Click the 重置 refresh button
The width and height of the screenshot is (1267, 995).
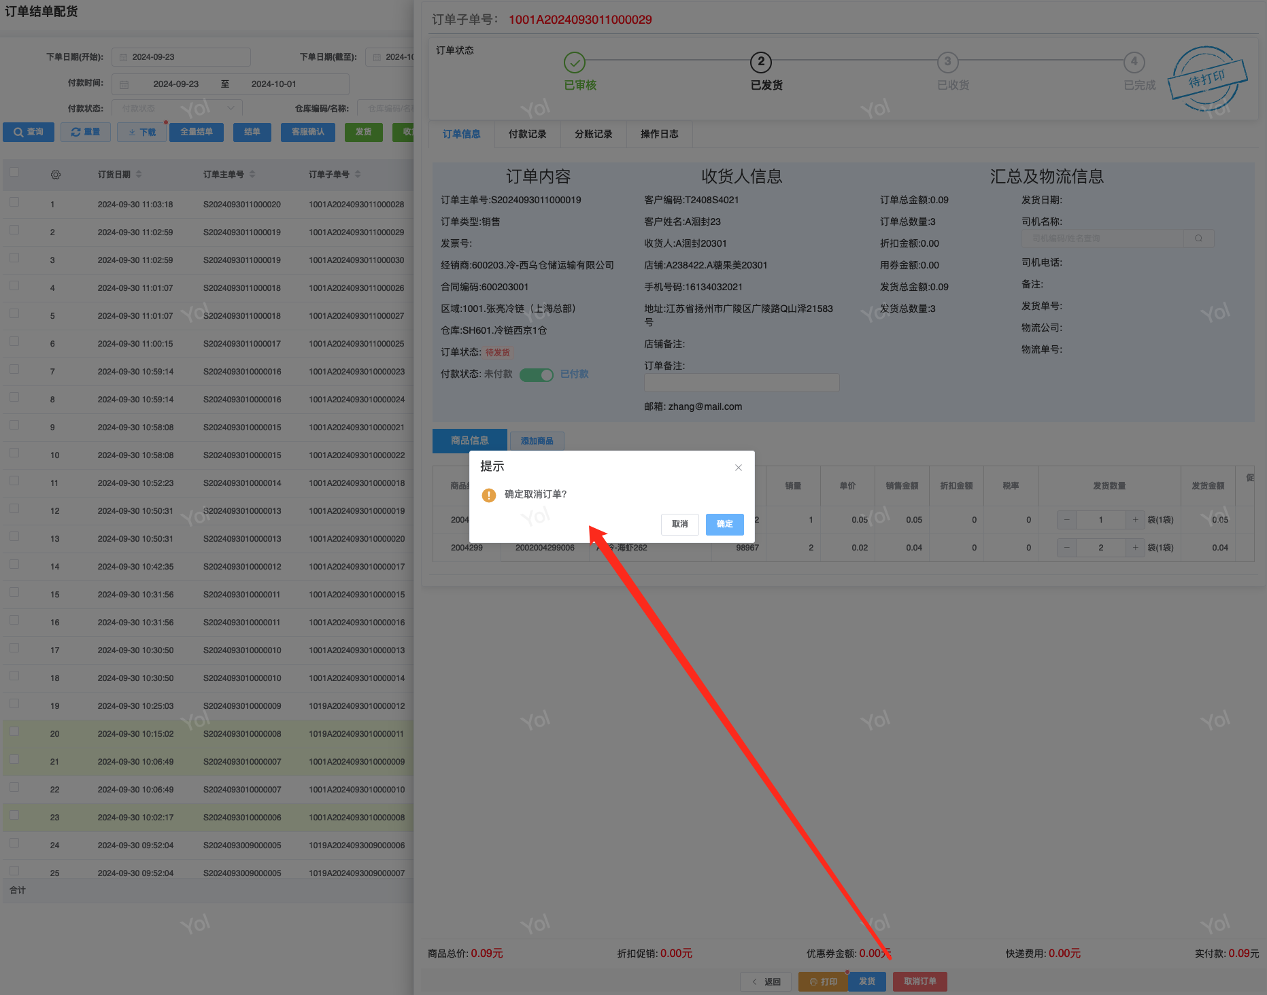coord(86,132)
